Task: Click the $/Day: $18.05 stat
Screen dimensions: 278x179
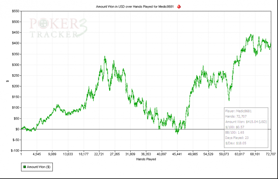Action: tap(236, 143)
